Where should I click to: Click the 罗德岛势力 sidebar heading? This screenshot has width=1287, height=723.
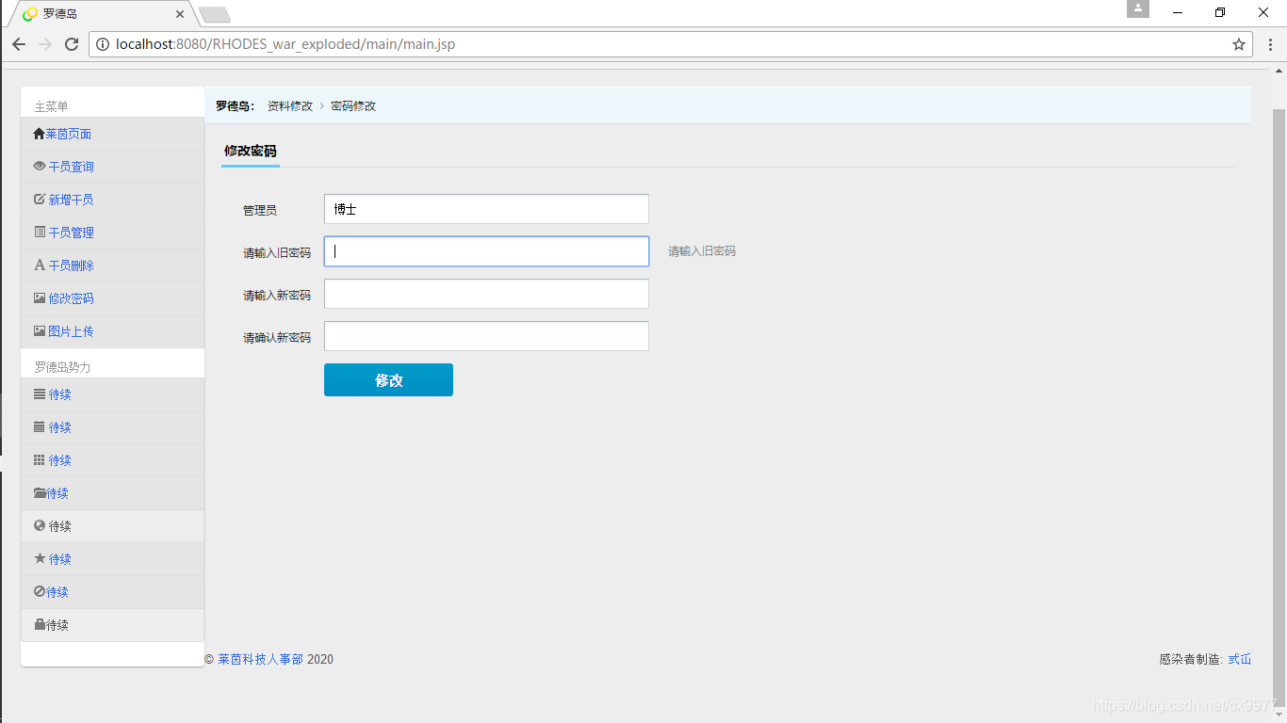63,367
